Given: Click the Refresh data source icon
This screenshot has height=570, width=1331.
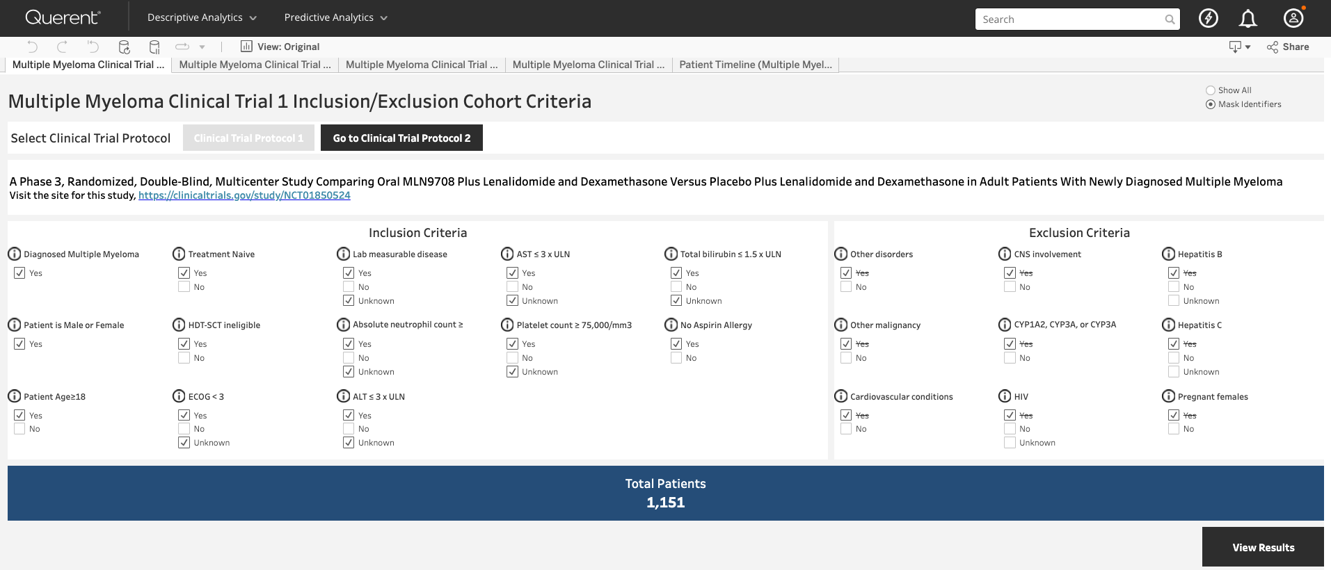Looking at the screenshot, I should coord(124,47).
